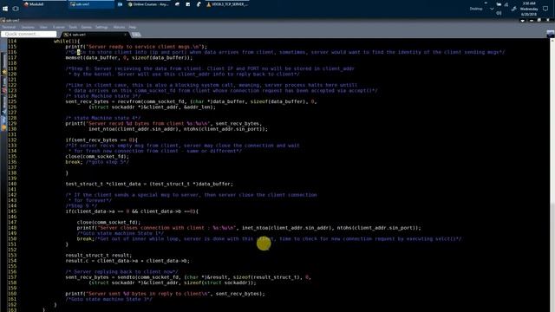Viewport: 555px width, 312px height.
Task: Open the Desktop toolbar label in taskbar
Action: tap(476, 9)
